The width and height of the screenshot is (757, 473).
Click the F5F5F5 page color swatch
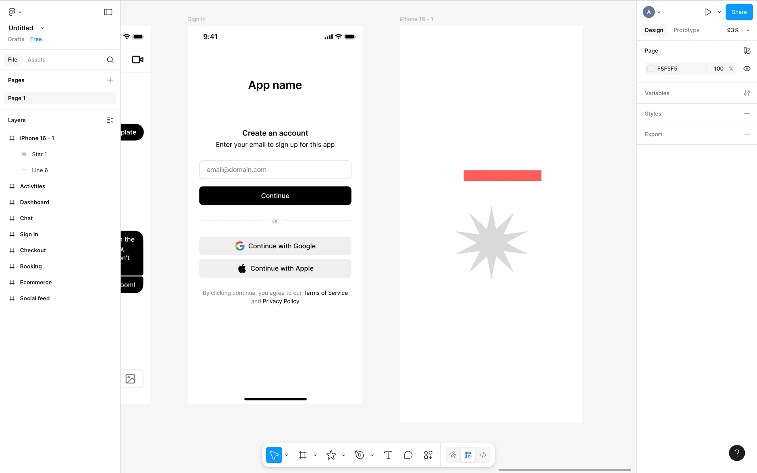click(x=651, y=69)
